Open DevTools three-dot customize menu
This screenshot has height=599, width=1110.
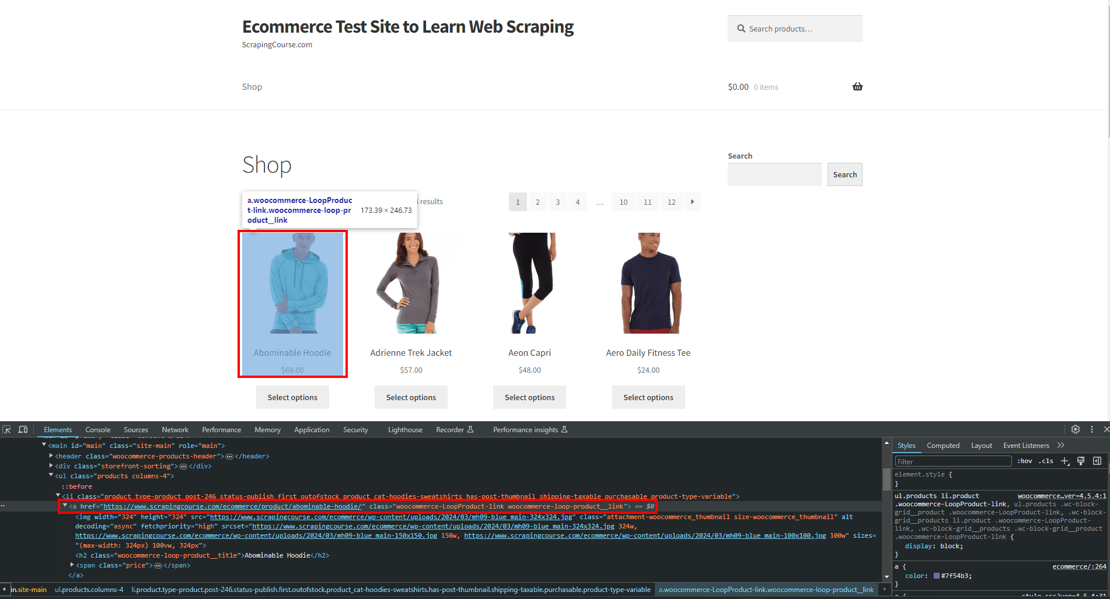(x=1092, y=429)
